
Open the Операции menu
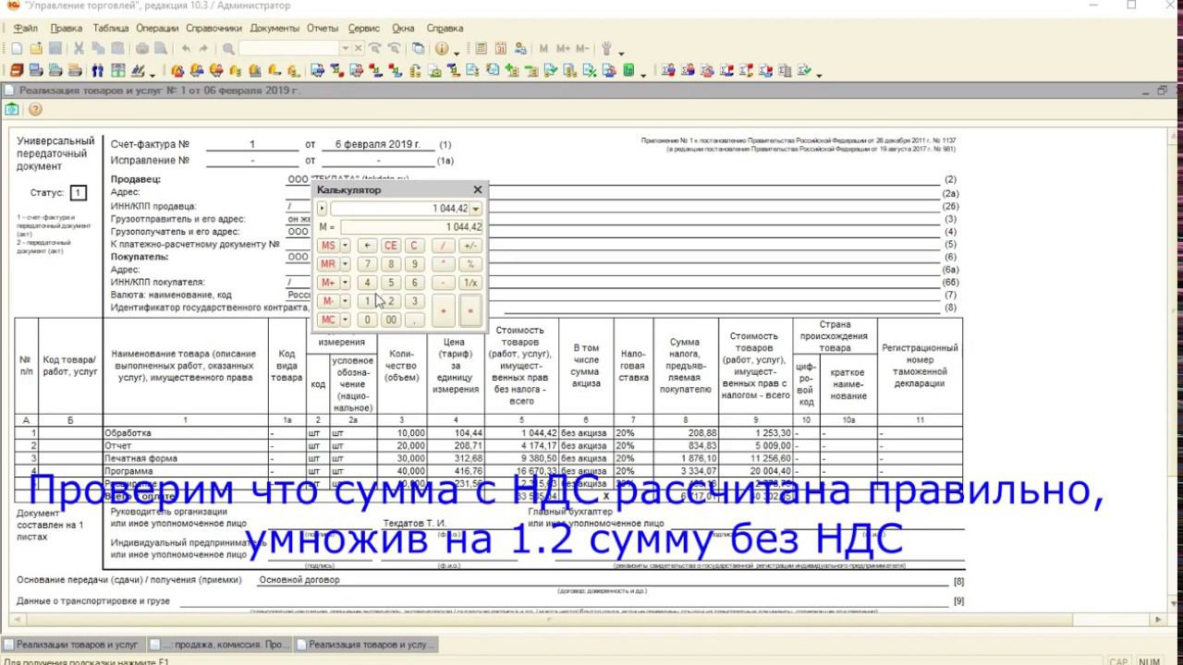click(157, 29)
